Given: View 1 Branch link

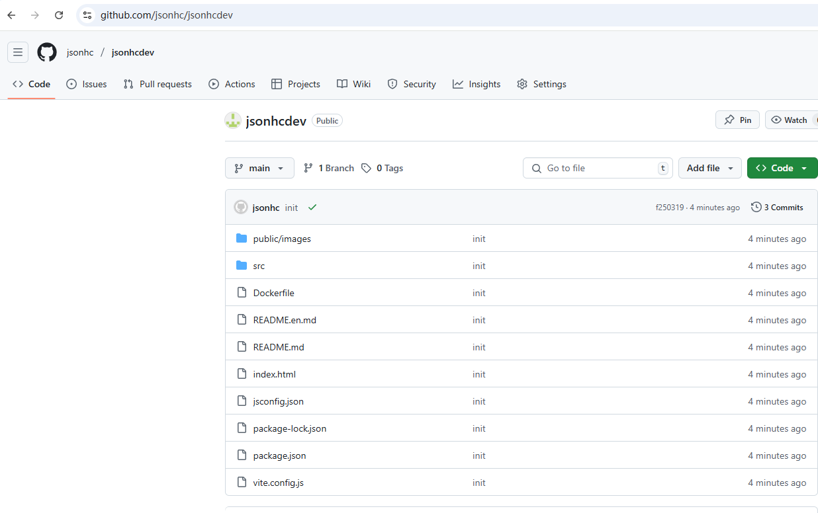Looking at the screenshot, I should [x=329, y=168].
